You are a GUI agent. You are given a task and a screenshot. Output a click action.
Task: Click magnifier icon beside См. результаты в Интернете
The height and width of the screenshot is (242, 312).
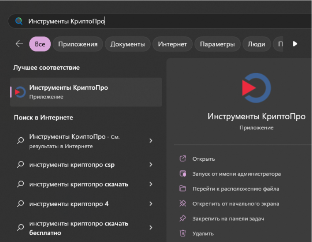20,140
